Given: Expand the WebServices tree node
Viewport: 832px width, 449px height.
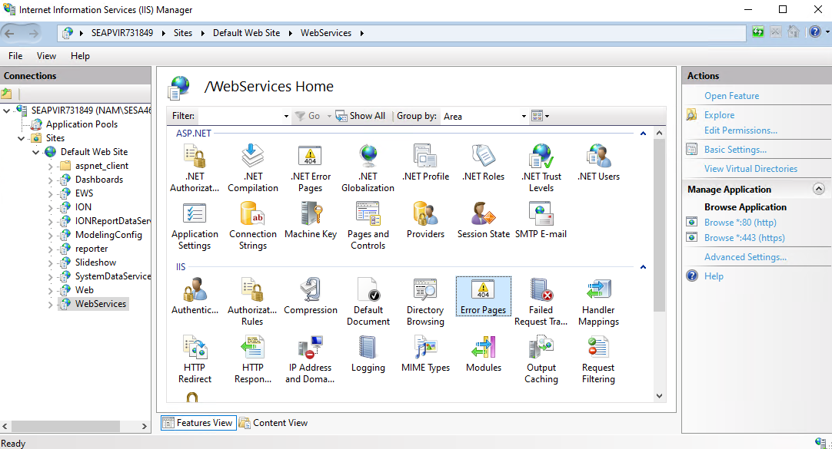Looking at the screenshot, I should (51, 304).
